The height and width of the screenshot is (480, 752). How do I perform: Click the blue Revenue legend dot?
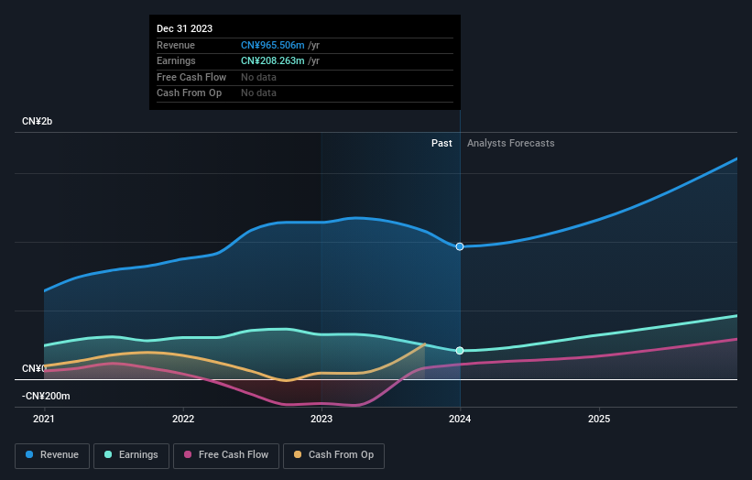pos(29,454)
